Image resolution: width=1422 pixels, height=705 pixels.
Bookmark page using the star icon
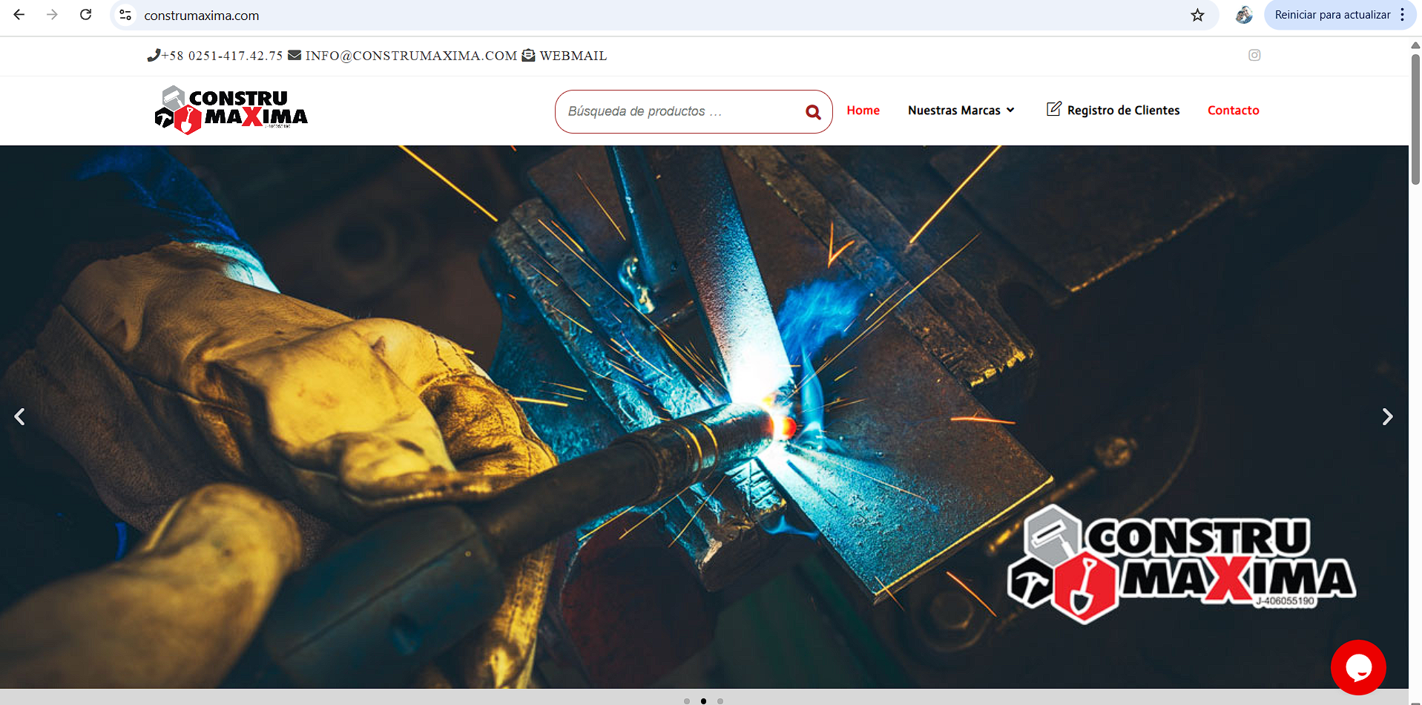(1197, 15)
